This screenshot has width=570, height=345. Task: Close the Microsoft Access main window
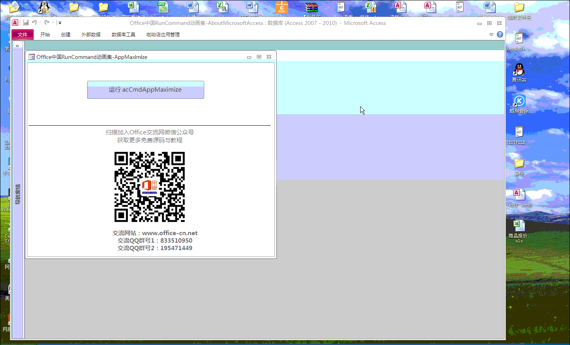click(x=499, y=23)
